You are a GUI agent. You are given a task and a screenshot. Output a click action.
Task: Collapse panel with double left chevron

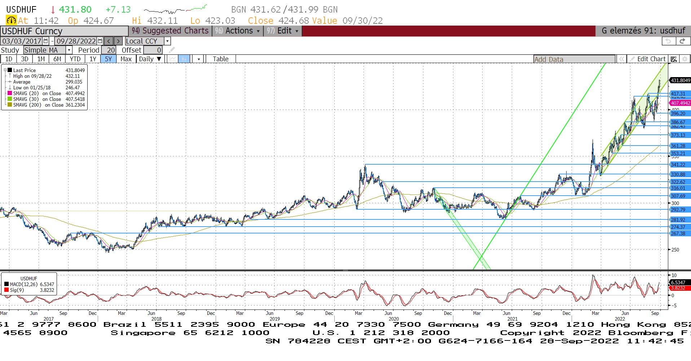(621, 59)
